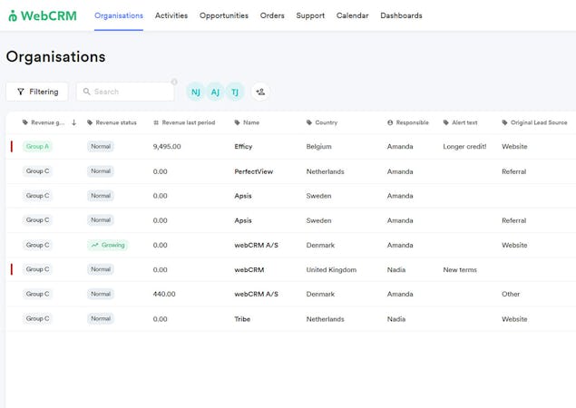
Task: Open the Calendar tab
Action: coord(352,15)
